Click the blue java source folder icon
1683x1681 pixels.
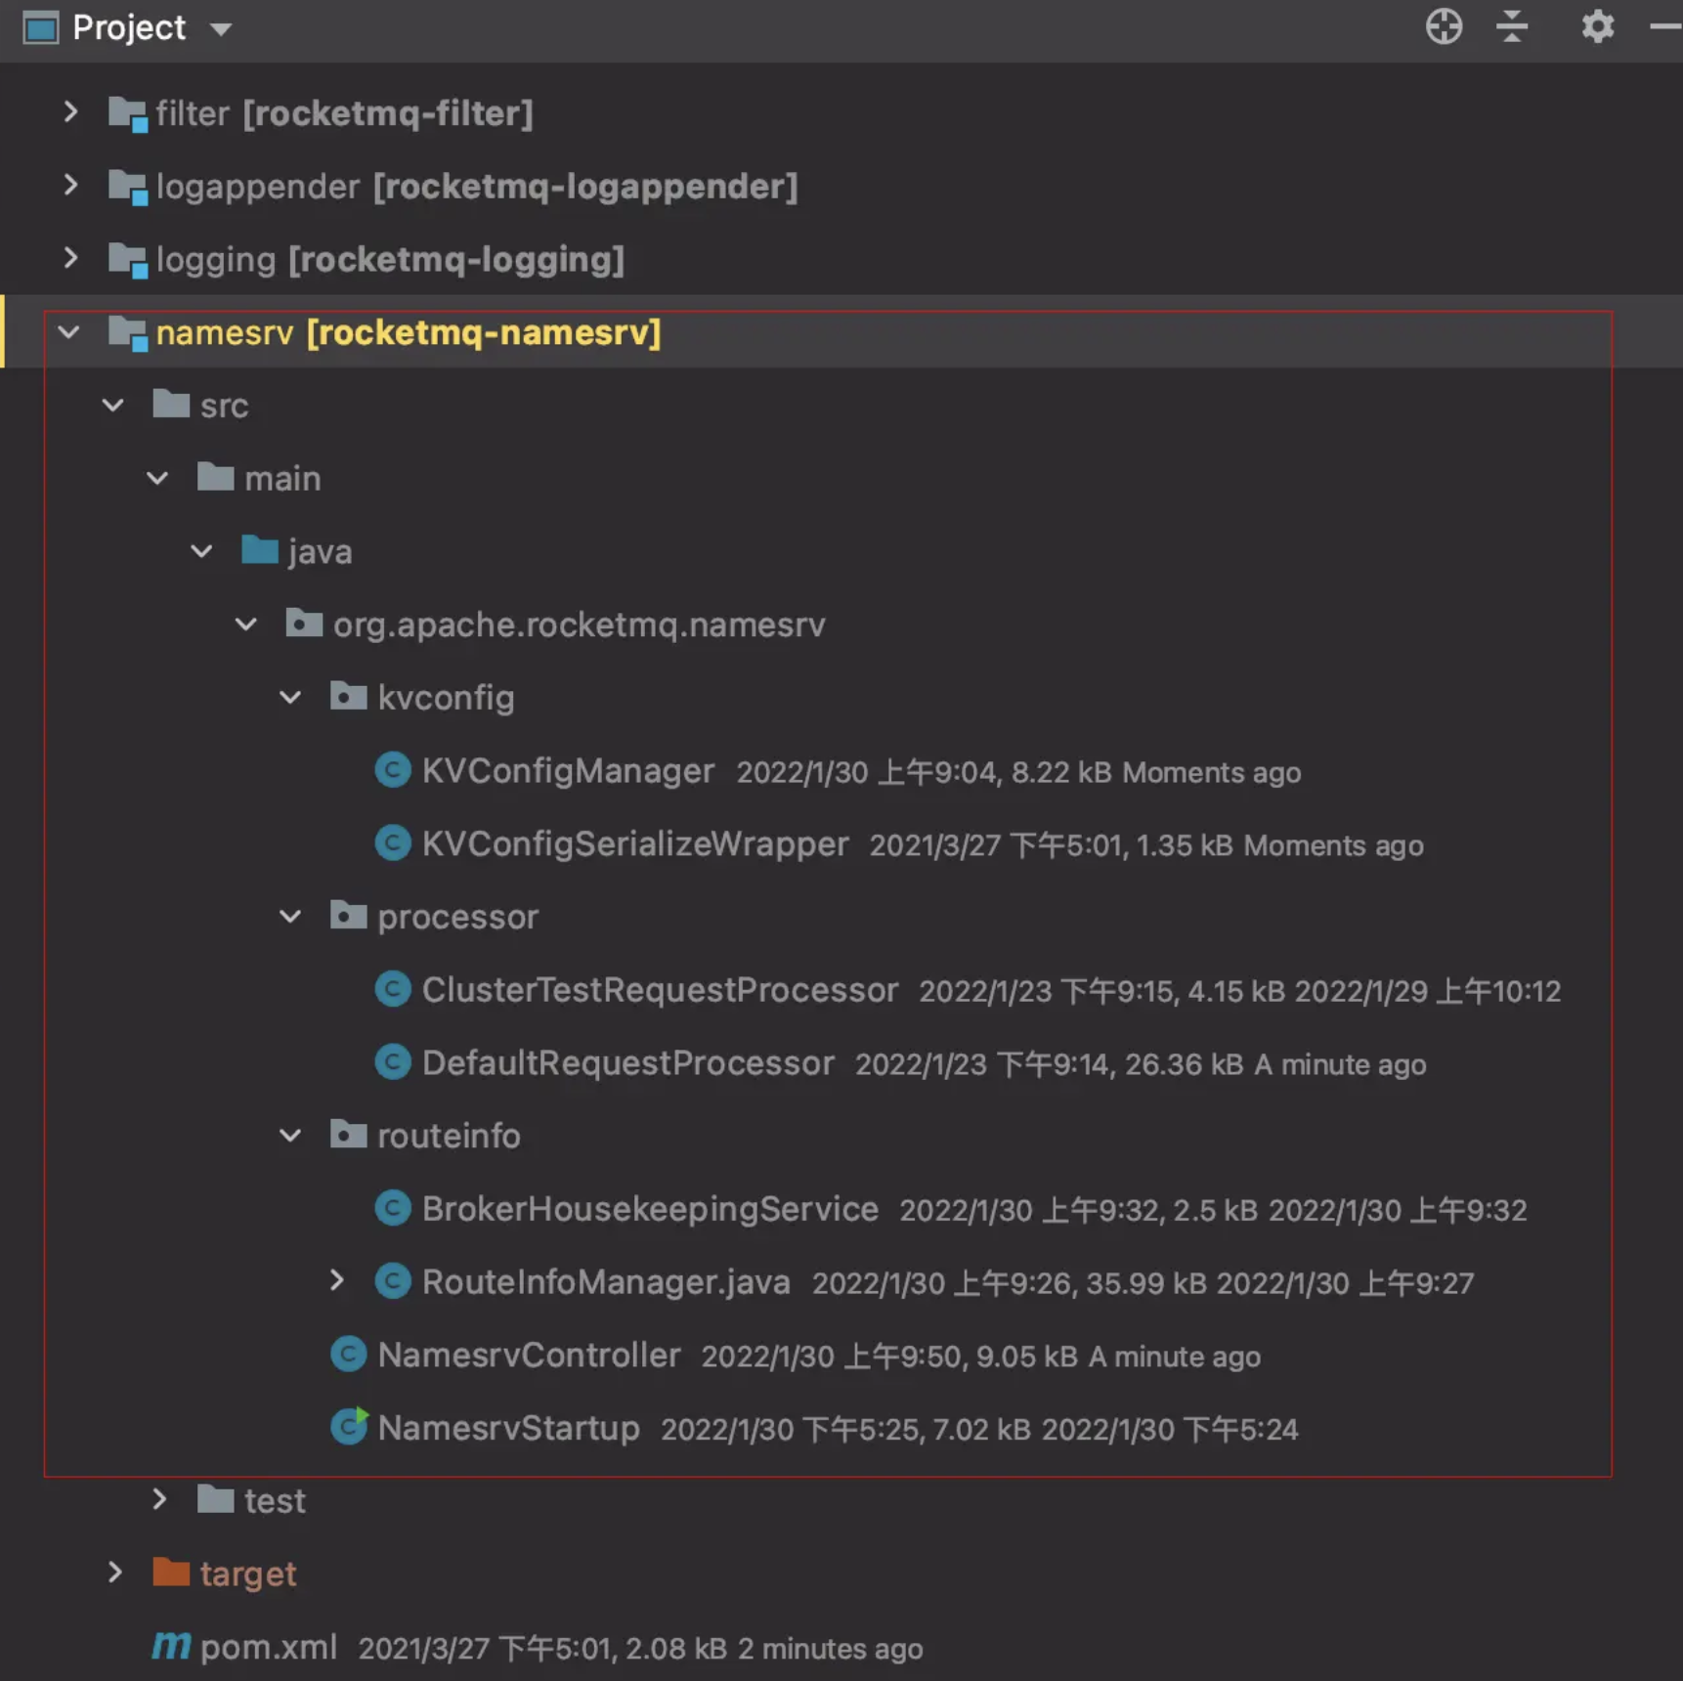[x=260, y=550]
